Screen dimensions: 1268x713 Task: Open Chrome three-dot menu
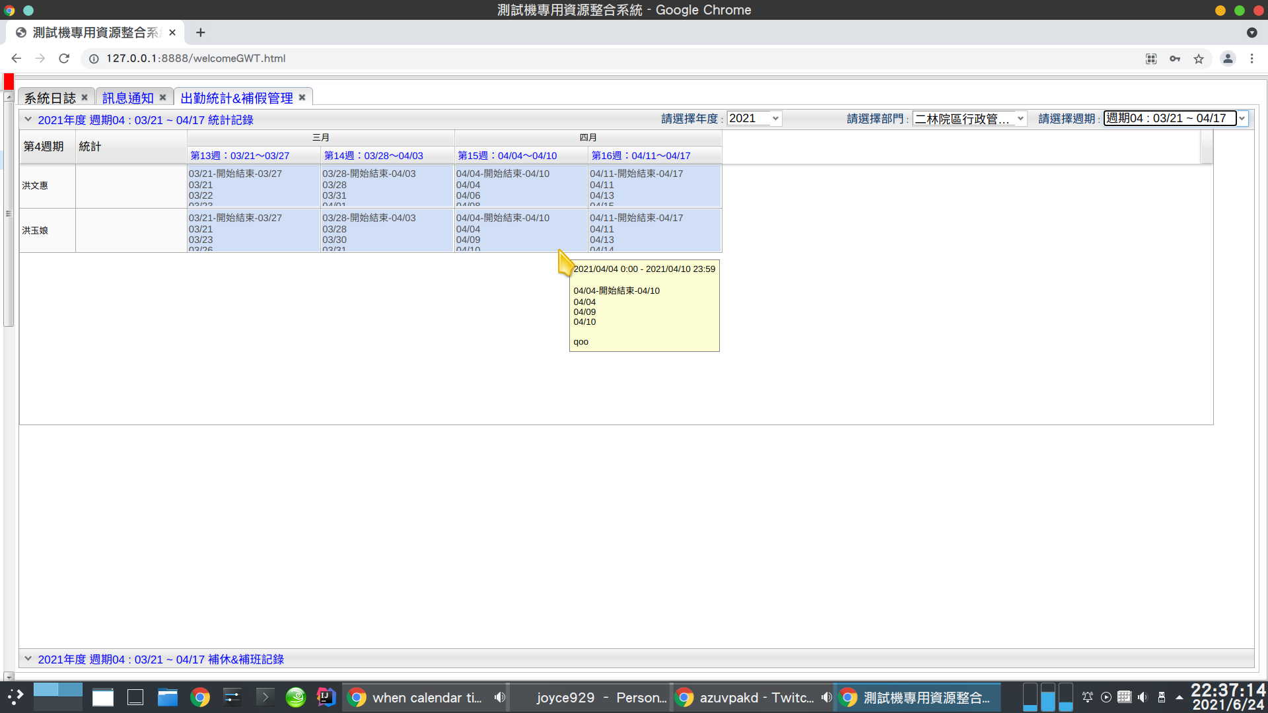1251,59
